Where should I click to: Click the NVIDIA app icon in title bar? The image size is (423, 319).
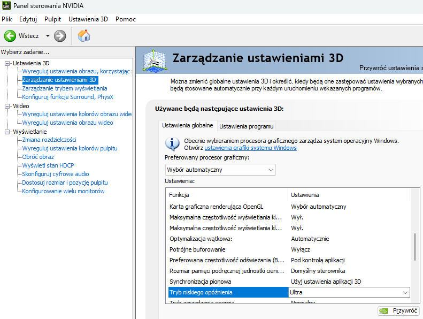click(x=6, y=5)
